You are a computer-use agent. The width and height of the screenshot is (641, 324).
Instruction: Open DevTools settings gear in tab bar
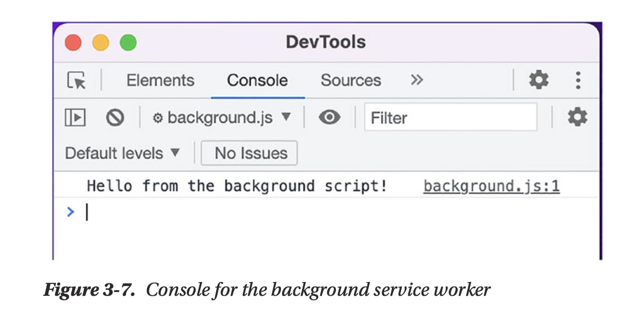coord(538,80)
